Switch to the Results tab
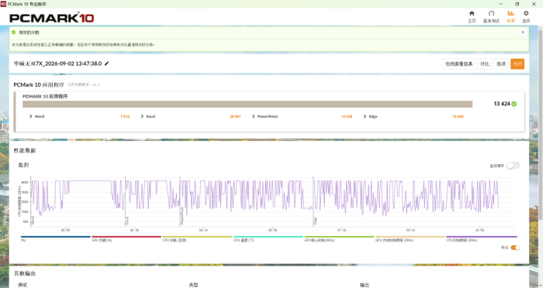The width and height of the screenshot is (543, 288). click(x=510, y=16)
